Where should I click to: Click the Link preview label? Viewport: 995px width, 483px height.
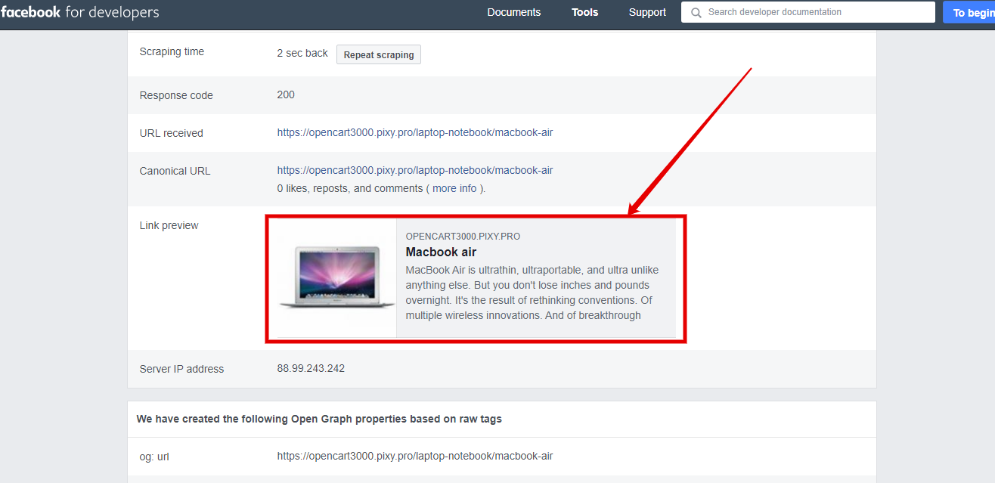click(169, 225)
